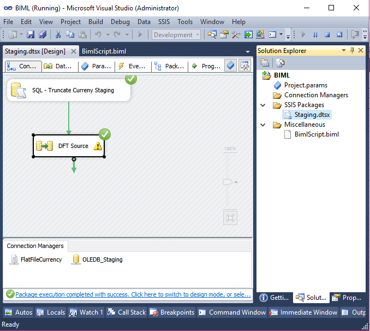Open the Immediate Window tab
The width and height of the screenshot is (370, 331).
click(303, 312)
